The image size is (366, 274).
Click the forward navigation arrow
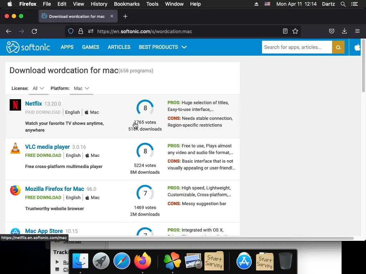coord(21,31)
